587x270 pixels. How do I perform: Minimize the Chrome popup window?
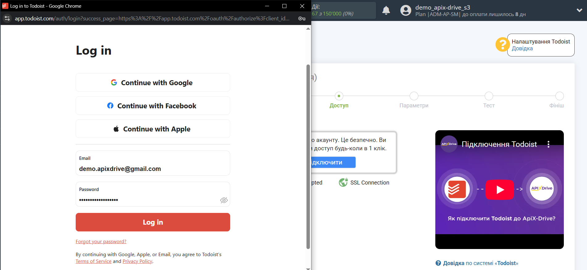[267, 6]
